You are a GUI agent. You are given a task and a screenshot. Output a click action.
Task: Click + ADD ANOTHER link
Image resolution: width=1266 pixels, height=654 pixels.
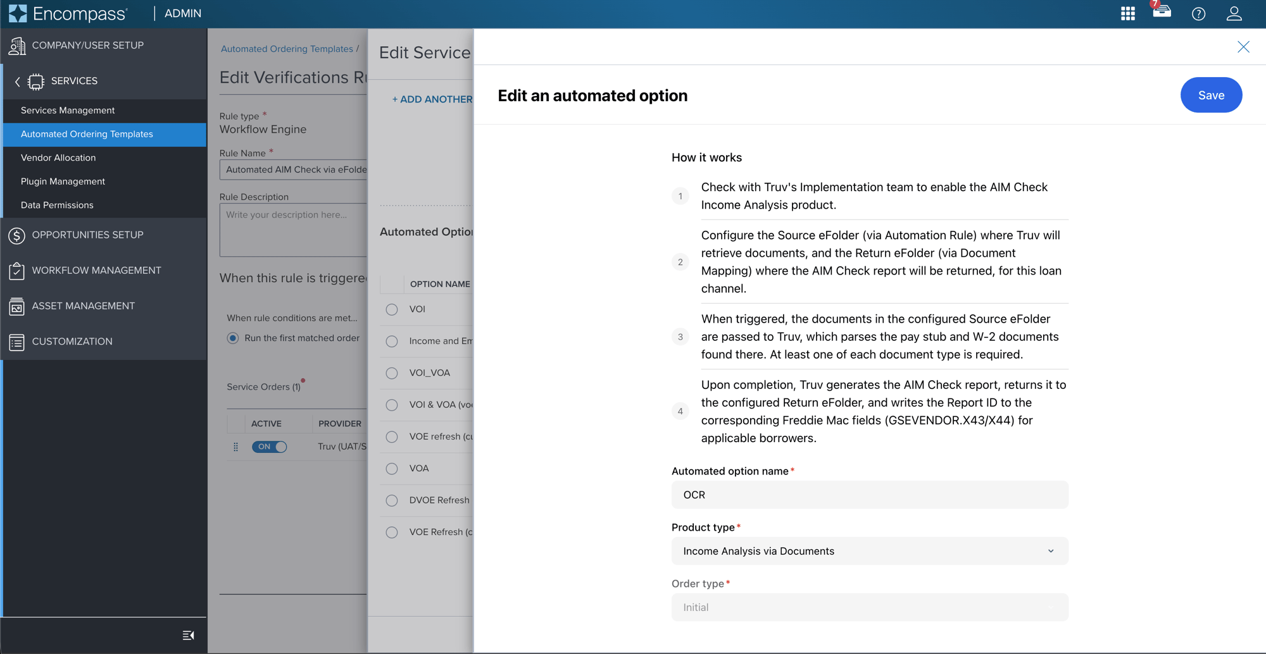(432, 99)
